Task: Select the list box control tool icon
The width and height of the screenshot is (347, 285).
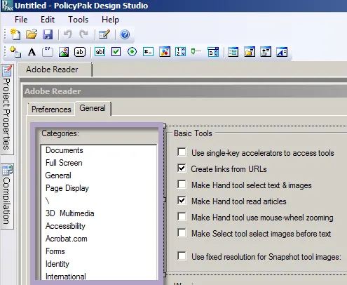Action: [x=233, y=52]
